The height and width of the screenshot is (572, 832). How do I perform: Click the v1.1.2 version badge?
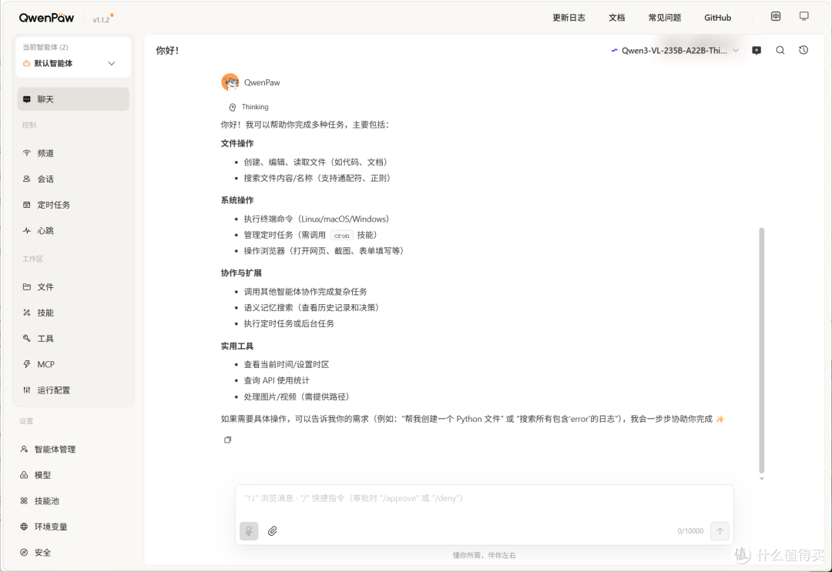click(x=102, y=19)
